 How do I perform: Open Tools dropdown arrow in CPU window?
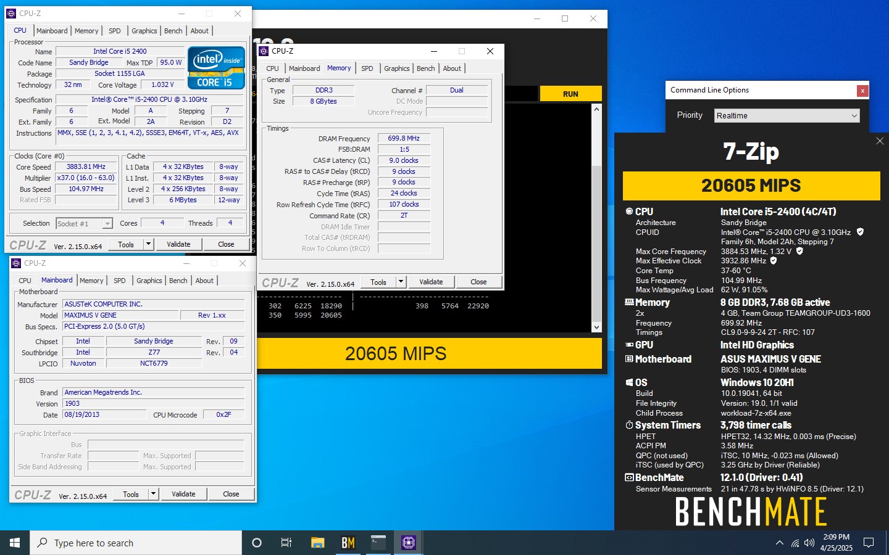(x=148, y=244)
